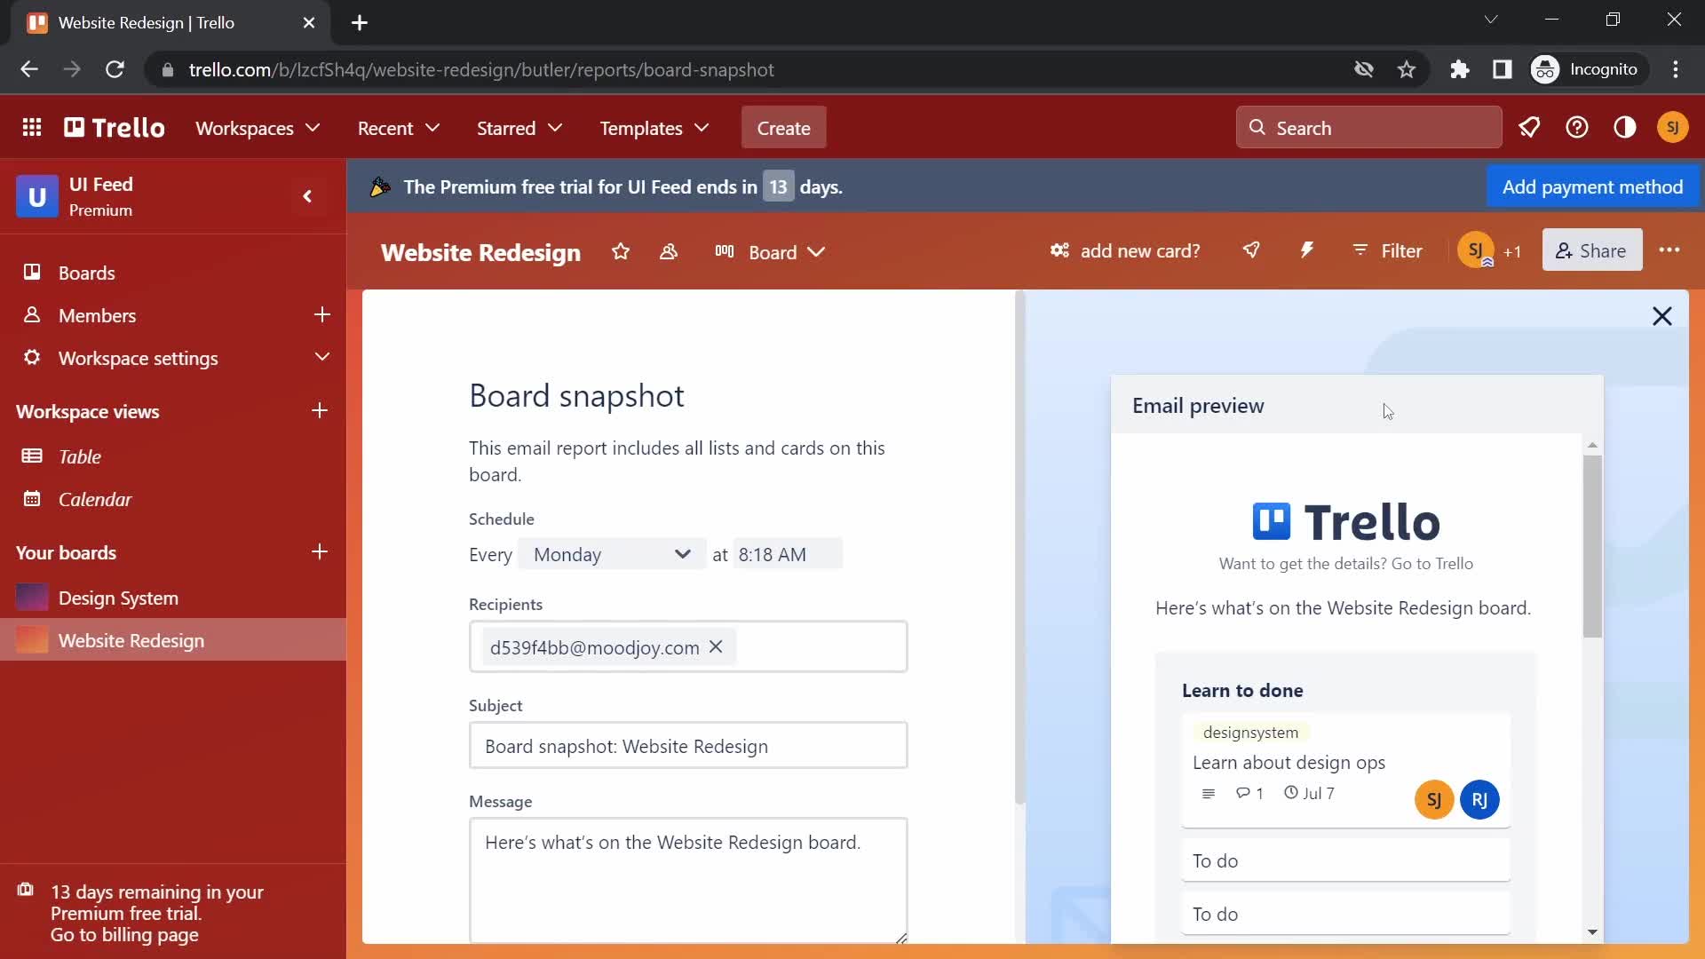Open the Recent dropdown menu
The height and width of the screenshot is (959, 1705).
click(399, 128)
